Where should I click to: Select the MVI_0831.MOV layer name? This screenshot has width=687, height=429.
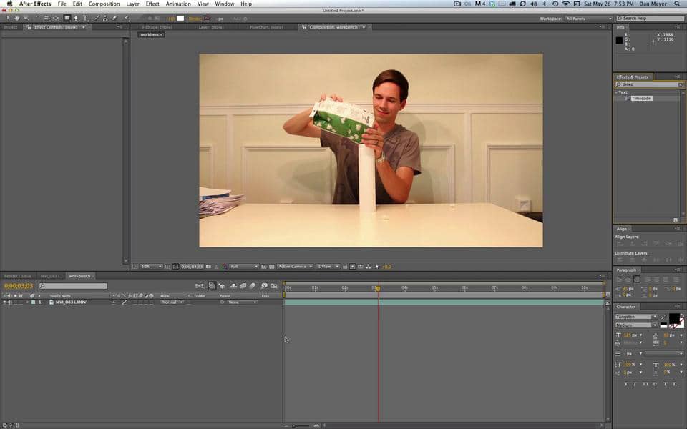(71, 302)
